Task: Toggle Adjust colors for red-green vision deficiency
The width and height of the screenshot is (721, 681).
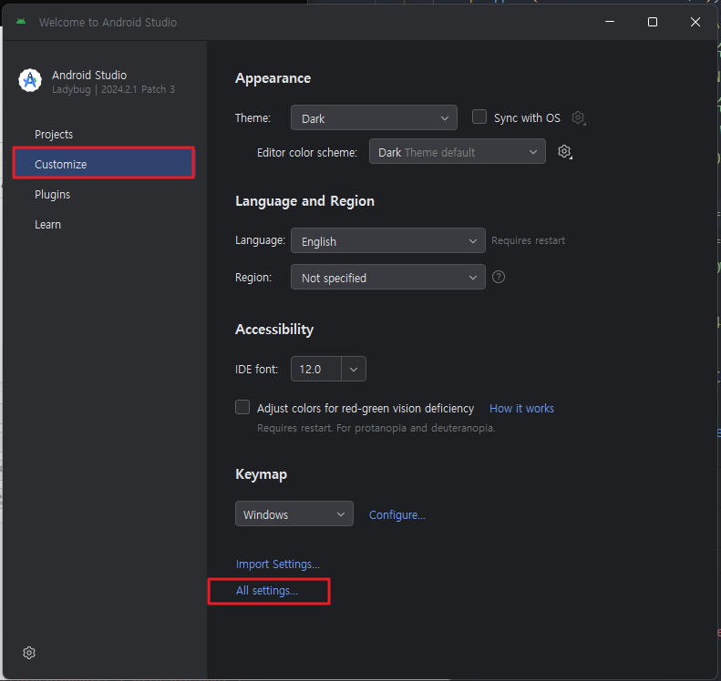Action: coord(242,407)
